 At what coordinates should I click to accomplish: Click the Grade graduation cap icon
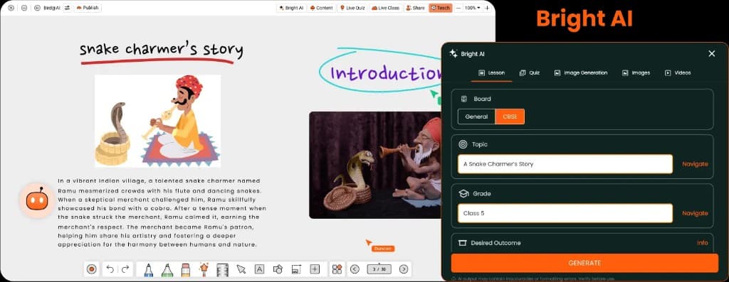point(463,193)
